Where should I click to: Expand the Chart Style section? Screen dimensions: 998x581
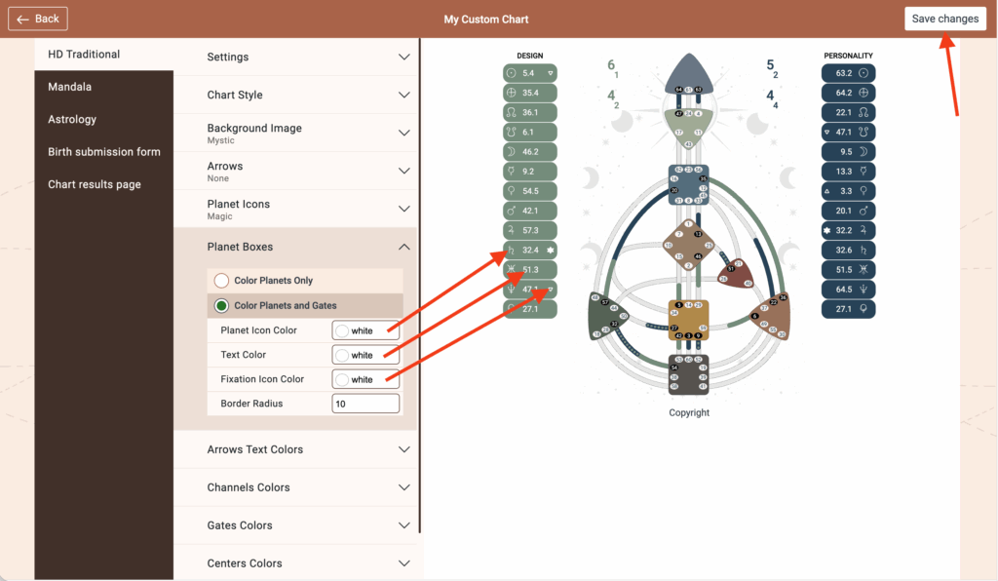point(404,96)
